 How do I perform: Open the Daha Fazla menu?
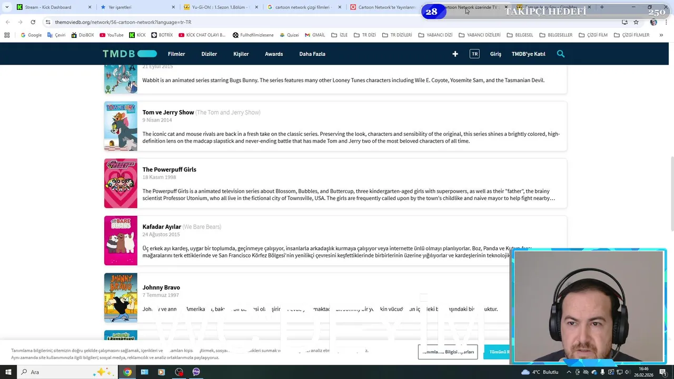tap(312, 54)
